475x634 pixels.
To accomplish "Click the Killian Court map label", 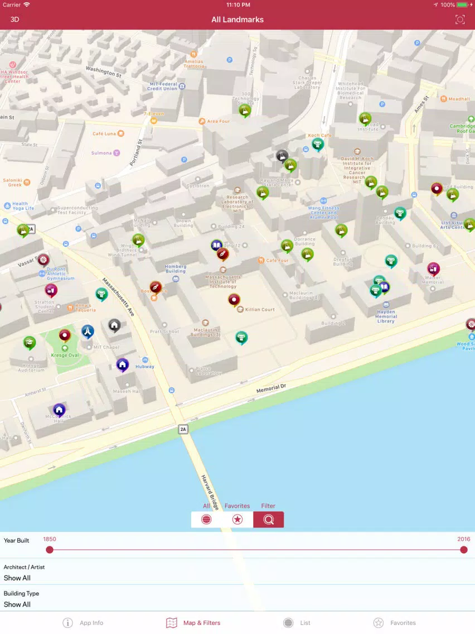I will pyautogui.click(x=260, y=309).
